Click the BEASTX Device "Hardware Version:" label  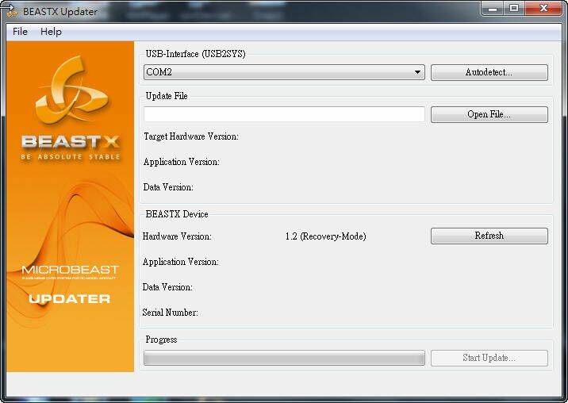point(177,236)
